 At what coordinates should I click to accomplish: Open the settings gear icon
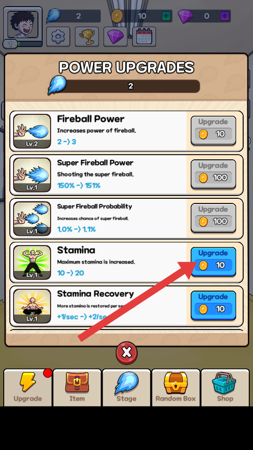[x=58, y=37]
